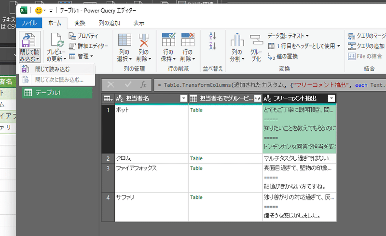Sort descending with the Z-A icon
Viewport: 386px width, 236px height.
[212, 46]
